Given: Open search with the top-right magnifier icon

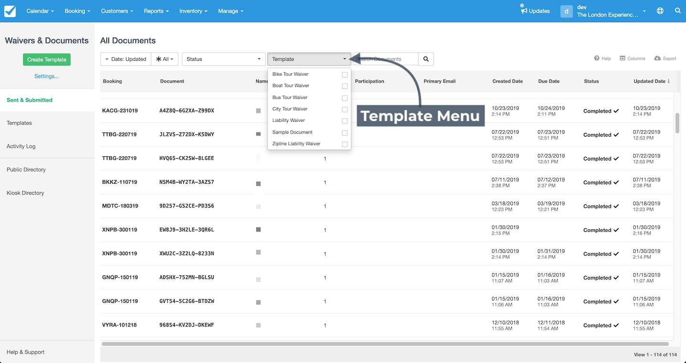Looking at the screenshot, I should coord(678,10).
